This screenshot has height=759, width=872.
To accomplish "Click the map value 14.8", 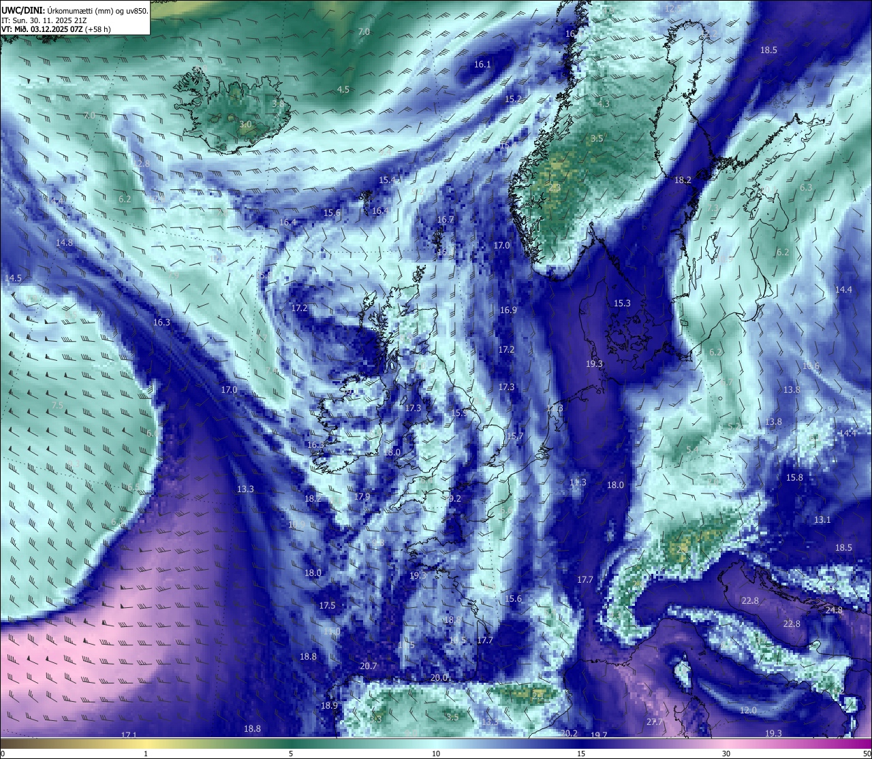I will [x=65, y=242].
